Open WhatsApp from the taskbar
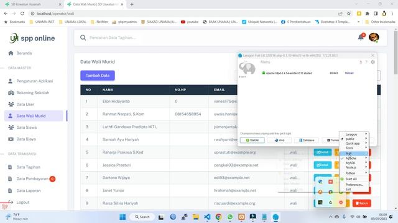Image resolution: width=398 pixels, height=223 pixels. (x=230, y=217)
